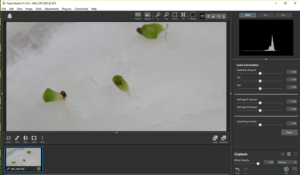The image size is (300, 175).
Task: Click the Done button
Action: 289,132
